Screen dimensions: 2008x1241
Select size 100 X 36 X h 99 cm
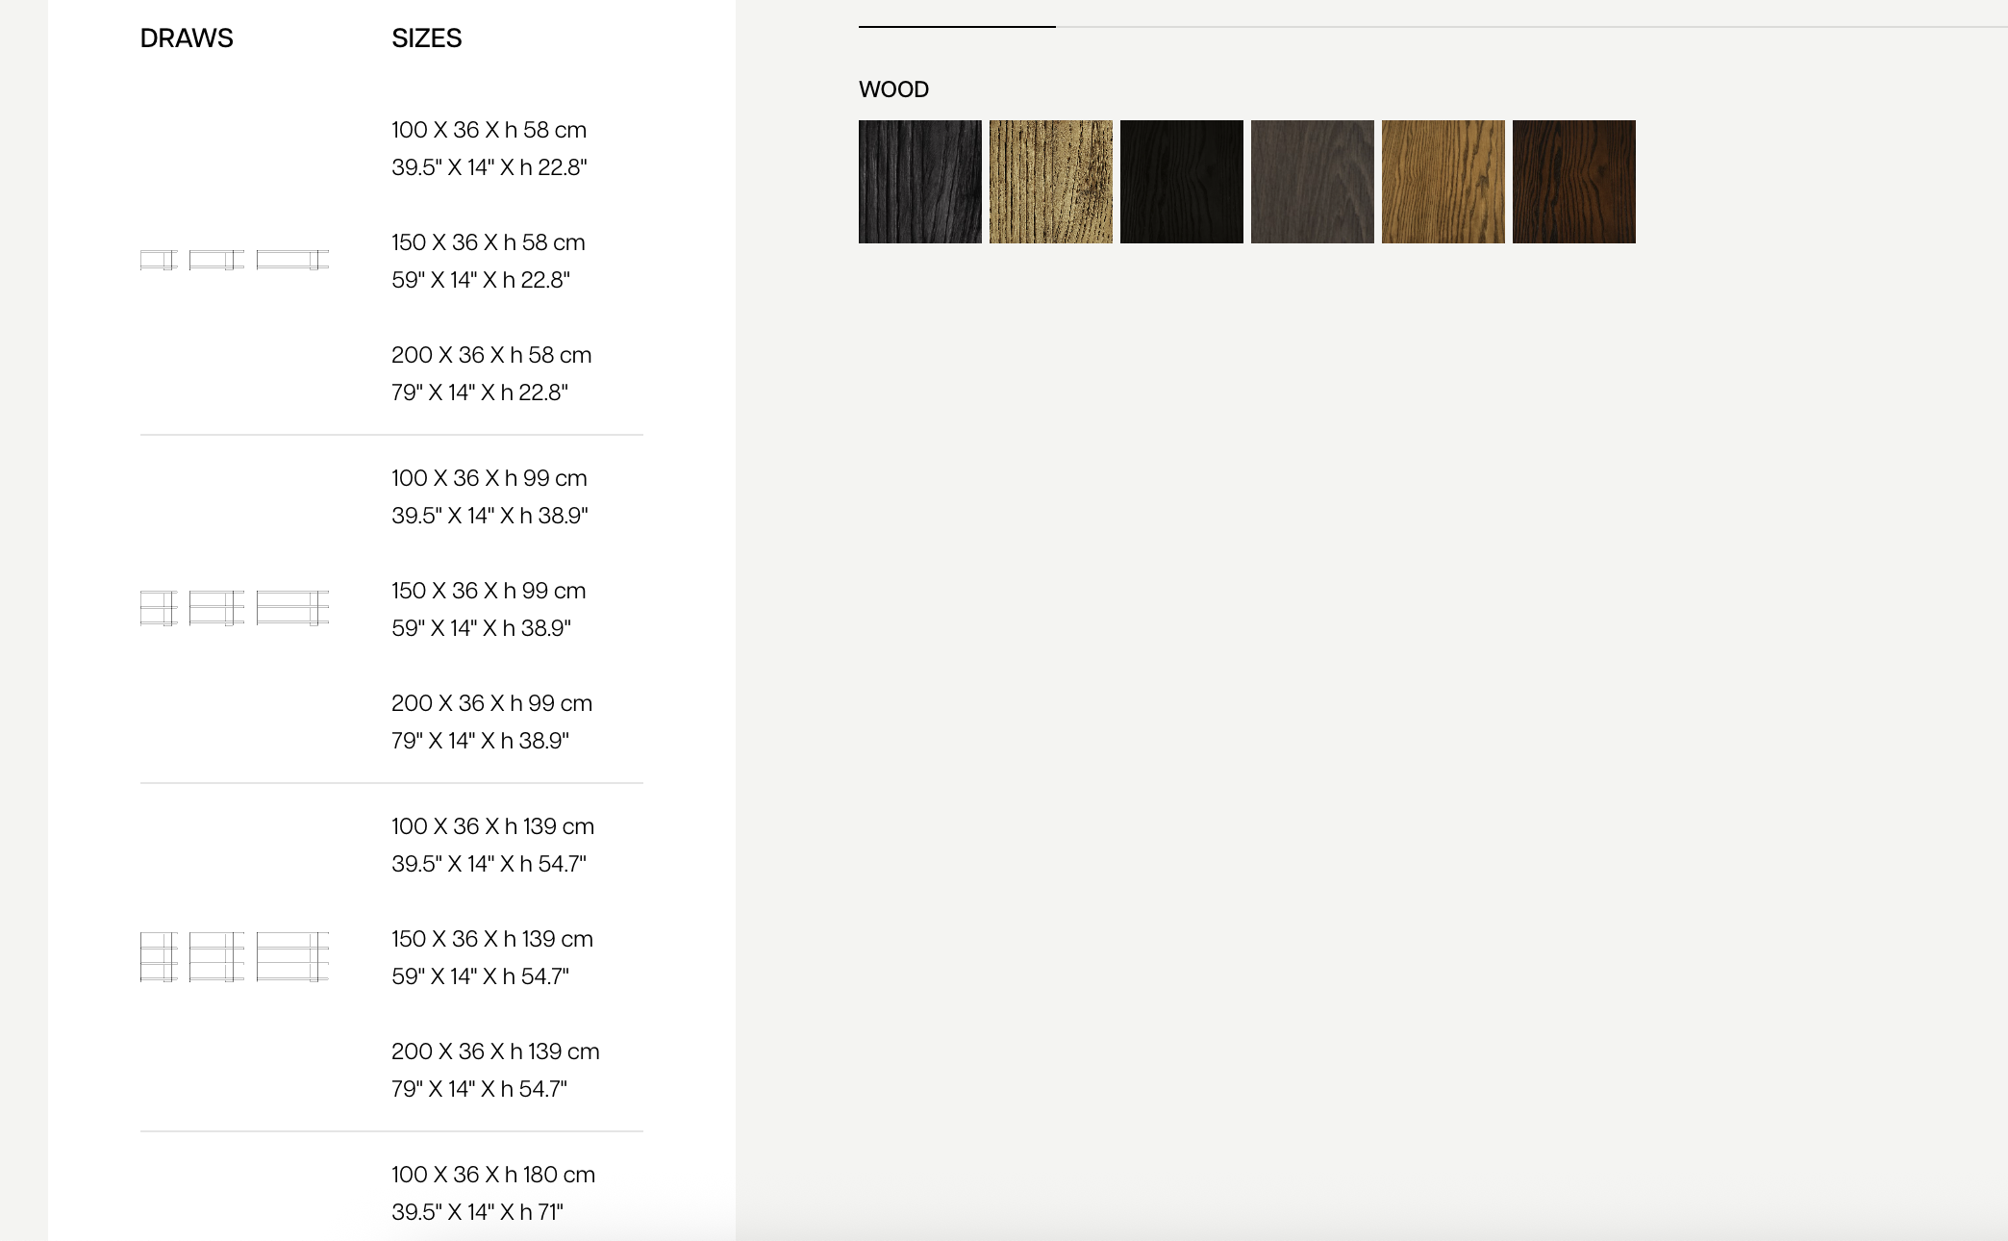pos(489,478)
